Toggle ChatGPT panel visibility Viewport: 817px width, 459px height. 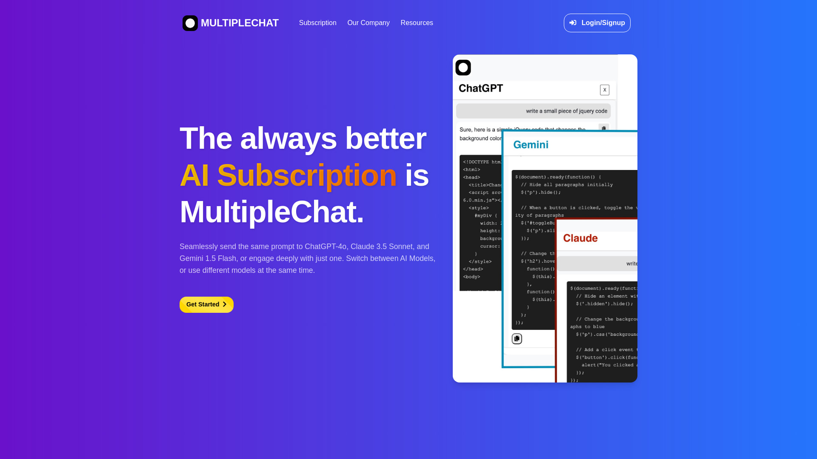[604, 90]
